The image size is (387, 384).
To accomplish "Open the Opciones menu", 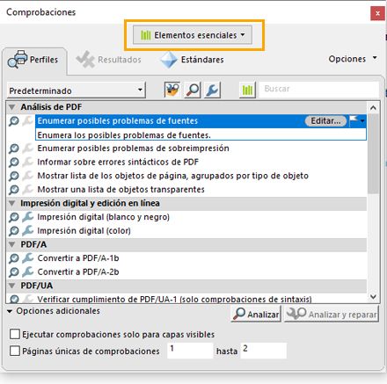I will point(353,59).
